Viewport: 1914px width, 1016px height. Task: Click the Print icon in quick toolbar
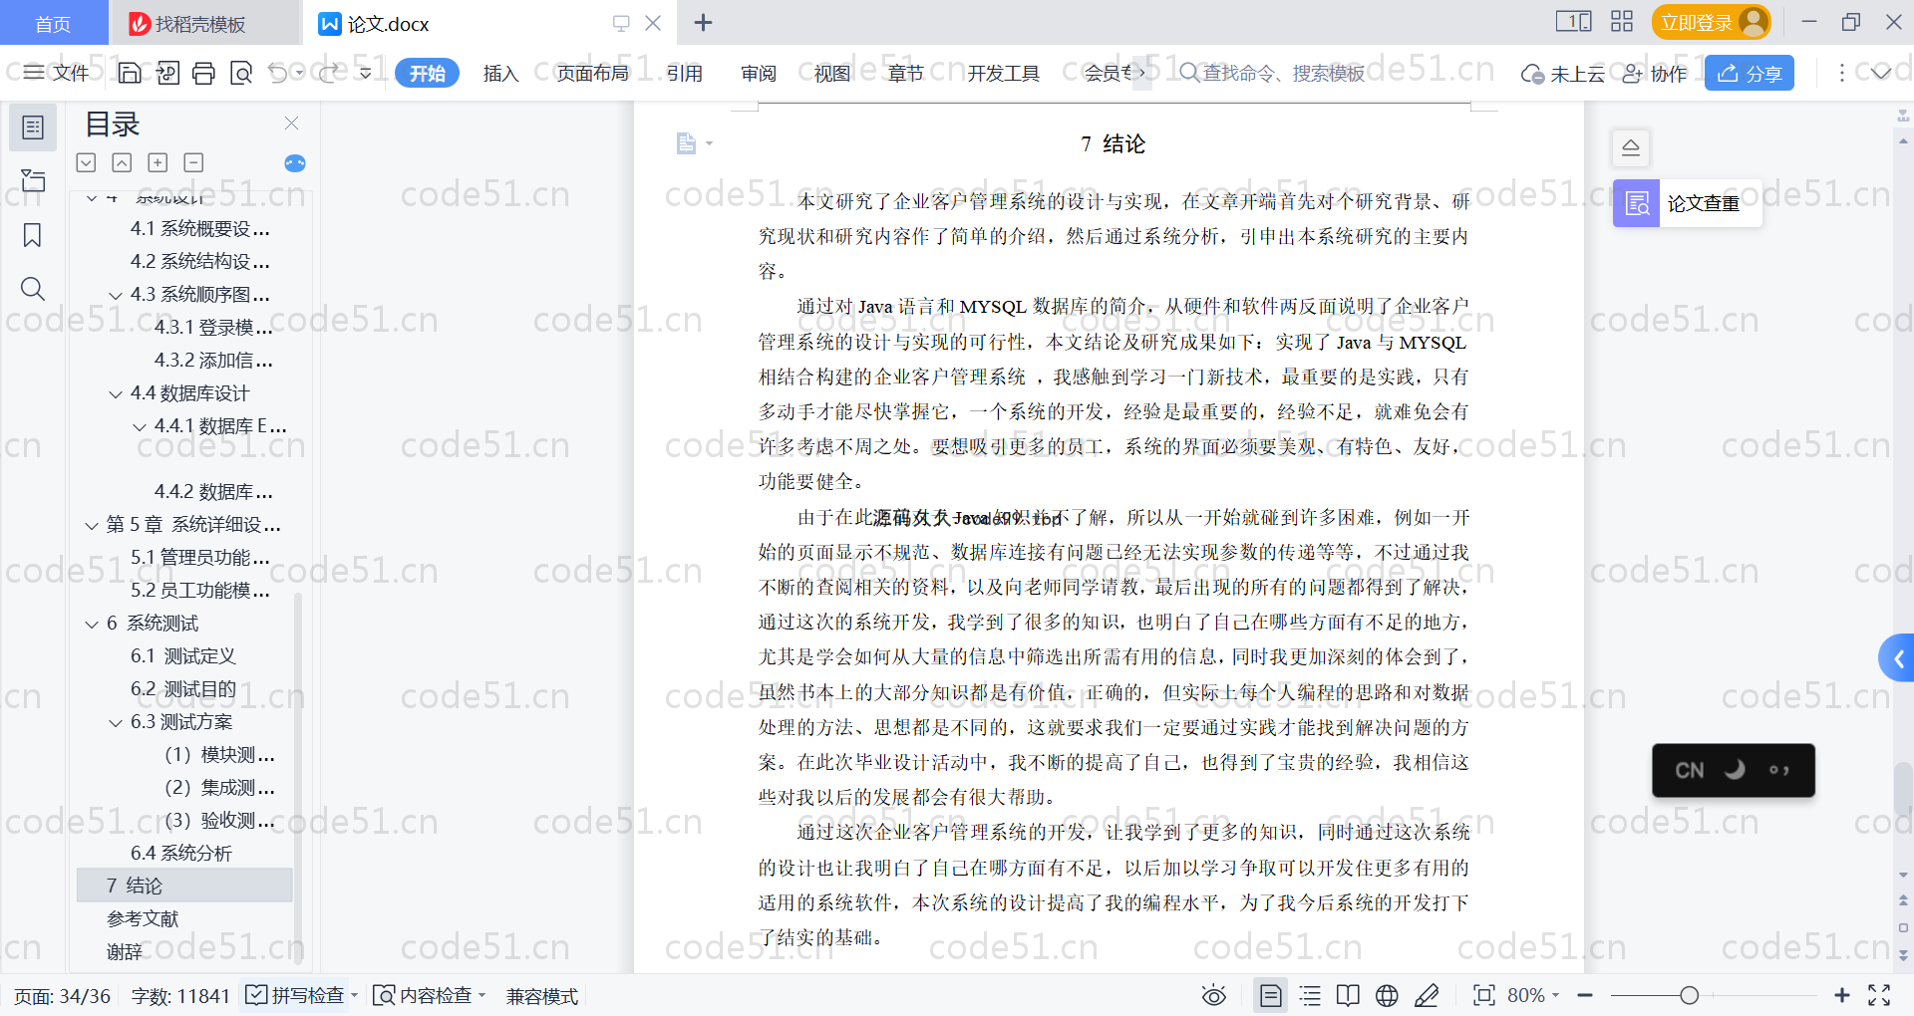pos(203,73)
